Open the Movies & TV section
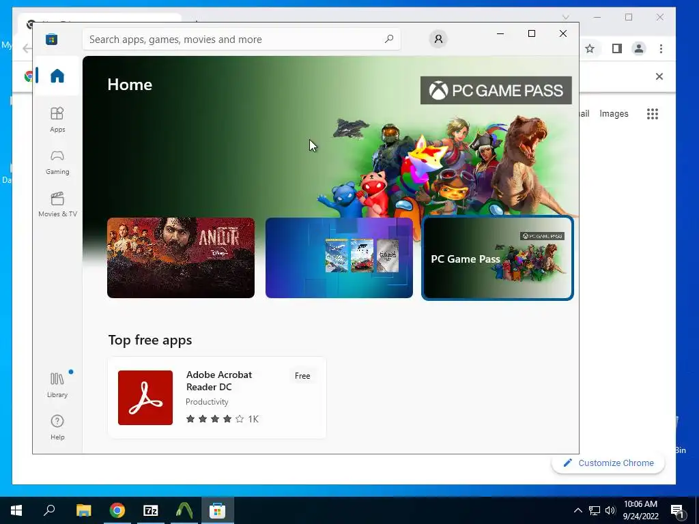The image size is (699, 524). click(x=57, y=205)
